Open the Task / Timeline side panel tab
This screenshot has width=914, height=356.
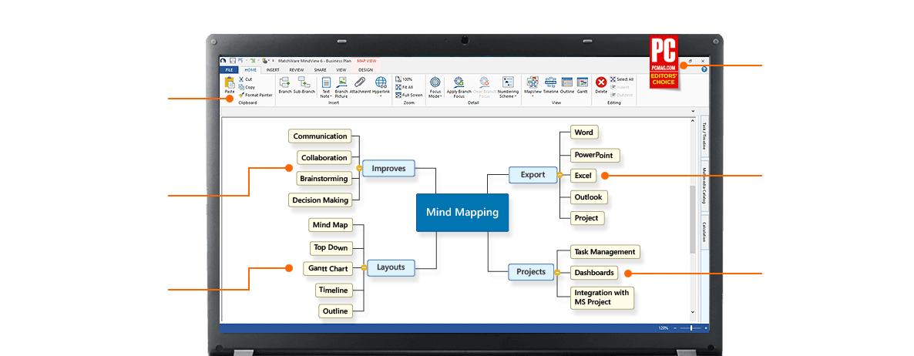point(704,136)
